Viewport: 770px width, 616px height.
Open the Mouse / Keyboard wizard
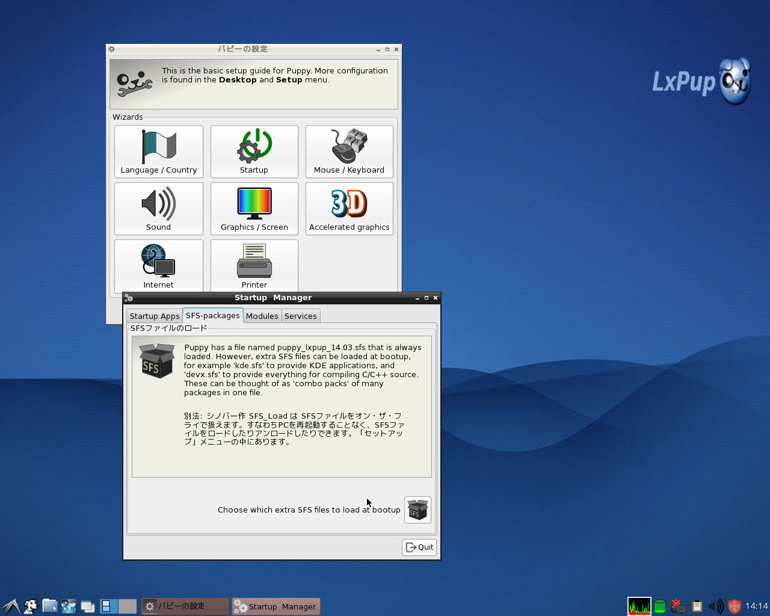[x=350, y=152]
